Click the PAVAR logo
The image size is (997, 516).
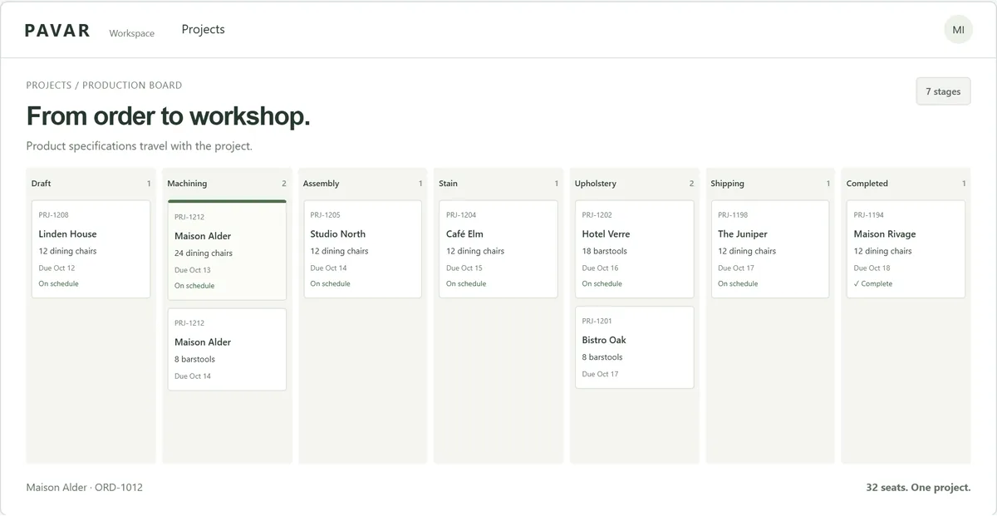pos(57,31)
